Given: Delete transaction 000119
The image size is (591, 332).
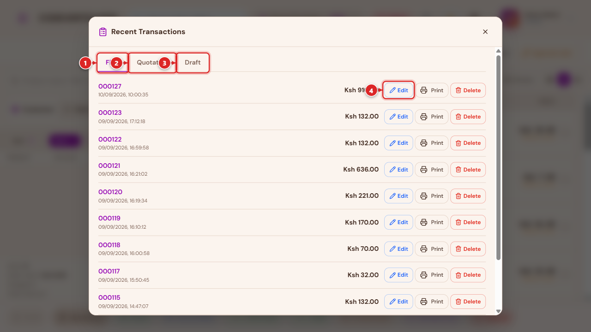Looking at the screenshot, I should 468,222.
